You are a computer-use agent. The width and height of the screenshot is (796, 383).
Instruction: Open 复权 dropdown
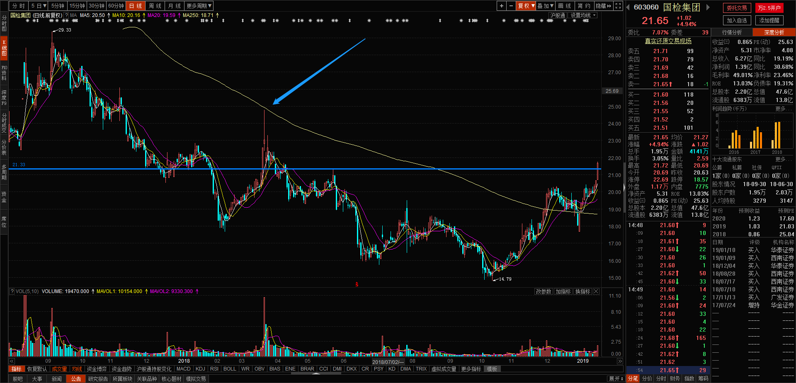pyautogui.click(x=526, y=6)
